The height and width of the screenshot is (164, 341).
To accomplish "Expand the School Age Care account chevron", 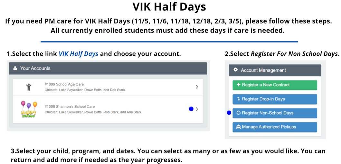I will click(197, 87).
